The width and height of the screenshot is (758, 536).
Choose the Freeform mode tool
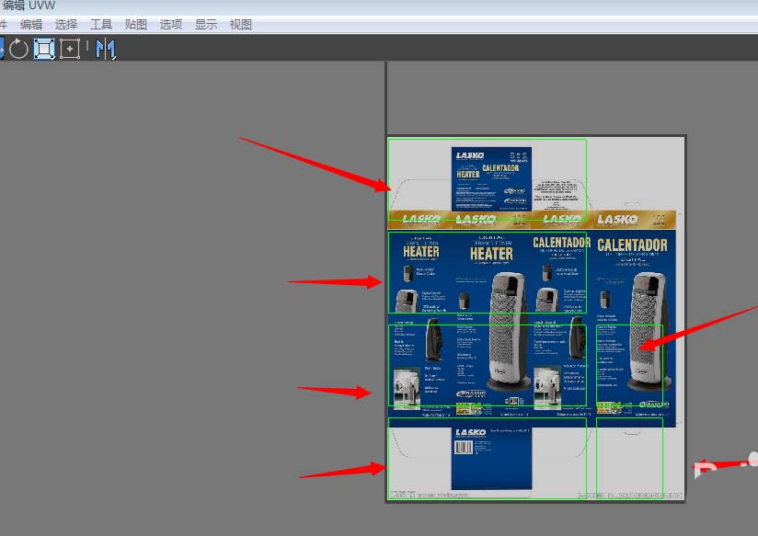pyautogui.click(x=70, y=49)
